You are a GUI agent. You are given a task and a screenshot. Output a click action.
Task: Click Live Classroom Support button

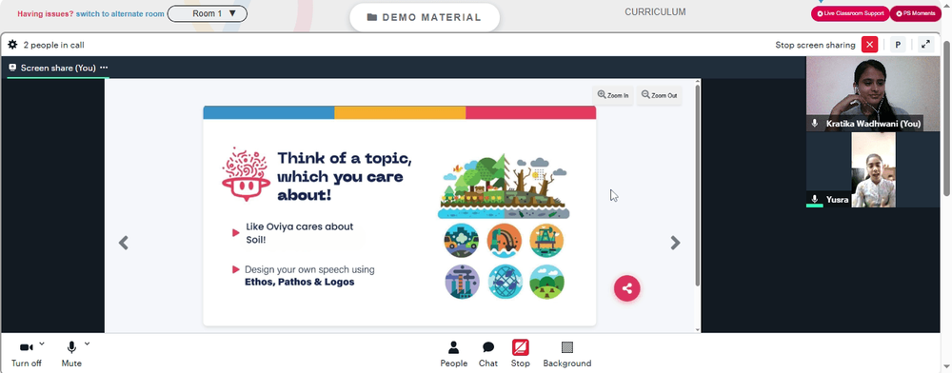[x=850, y=13]
